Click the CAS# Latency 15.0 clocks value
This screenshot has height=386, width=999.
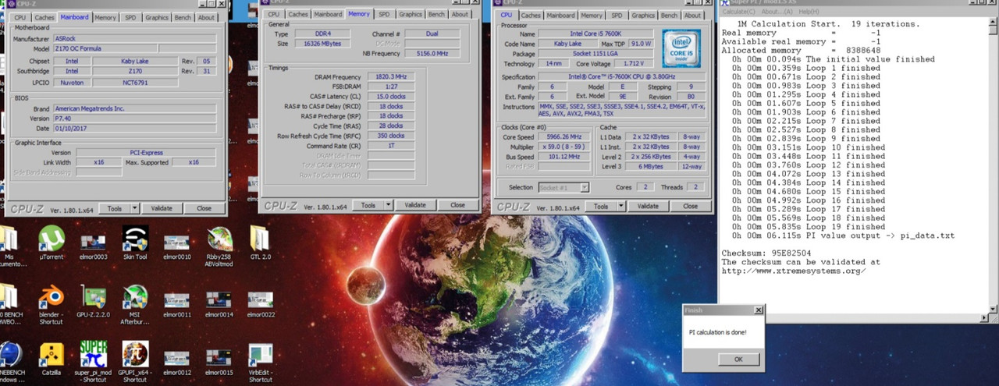[391, 97]
